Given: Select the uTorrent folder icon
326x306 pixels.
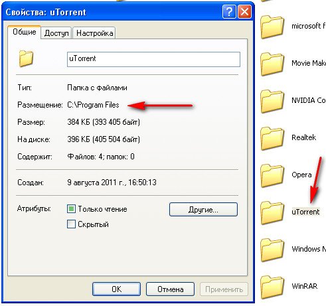Looking at the screenshot, I should click(272, 212).
